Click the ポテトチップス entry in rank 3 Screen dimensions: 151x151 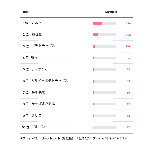click(x=43, y=46)
